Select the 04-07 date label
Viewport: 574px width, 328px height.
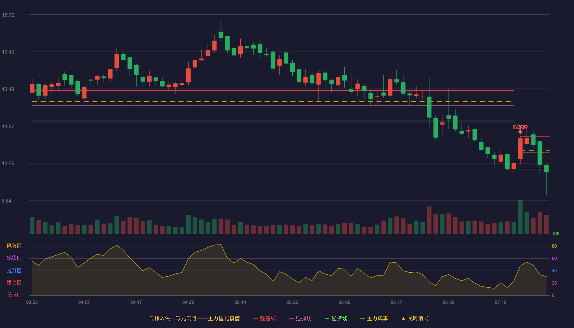tap(84, 302)
